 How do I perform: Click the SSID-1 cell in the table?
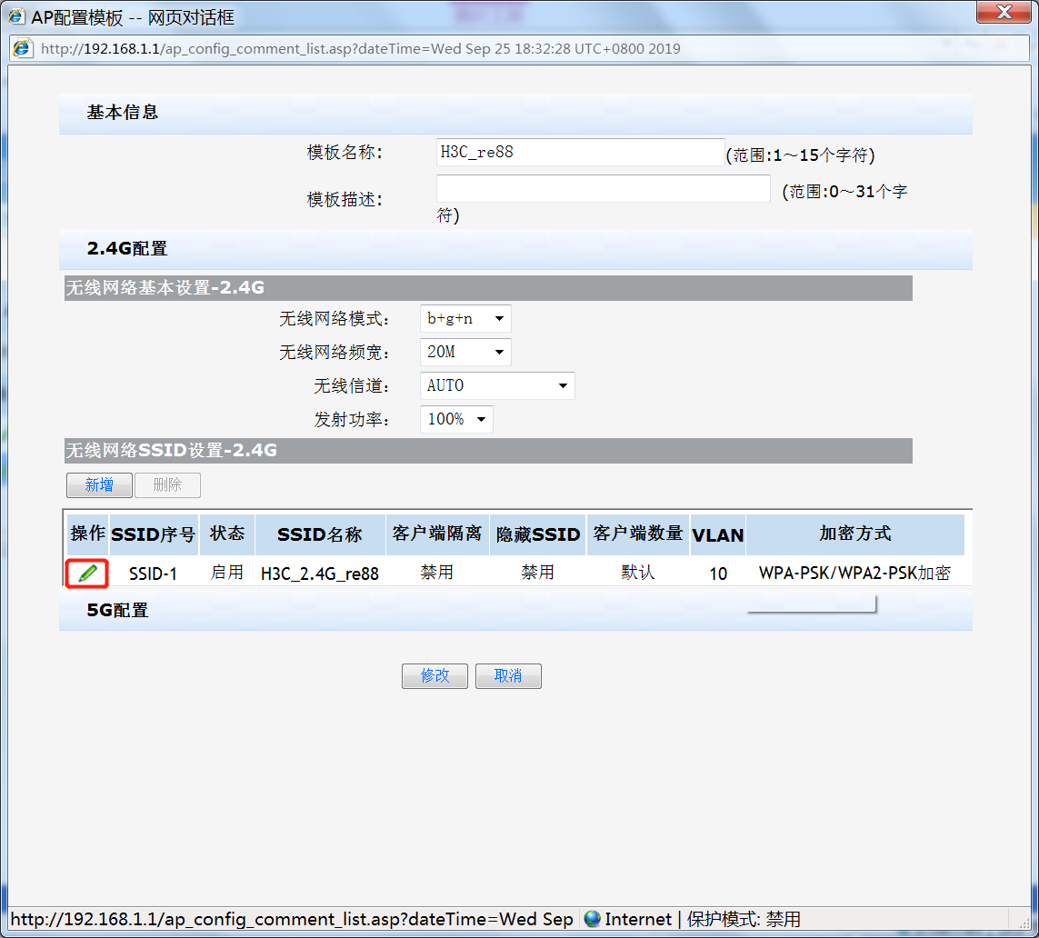pyautogui.click(x=153, y=574)
